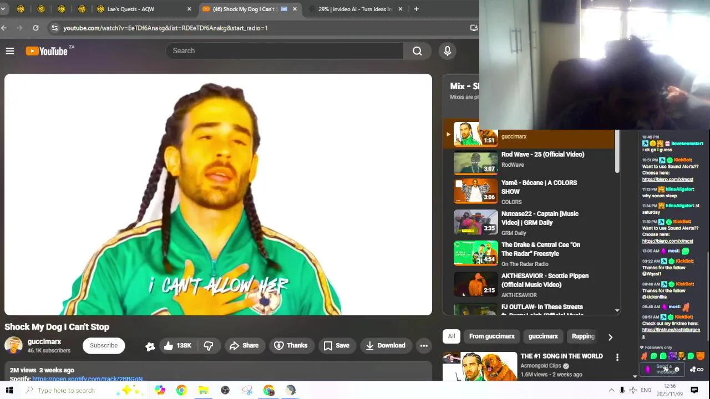Click install/cast icon in address bar

tap(474, 28)
